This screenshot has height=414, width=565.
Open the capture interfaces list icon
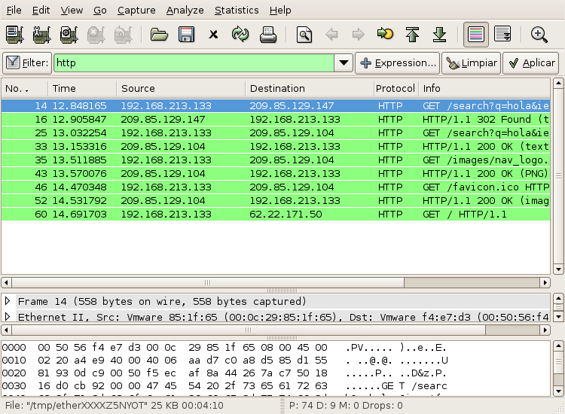[x=15, y=35]
